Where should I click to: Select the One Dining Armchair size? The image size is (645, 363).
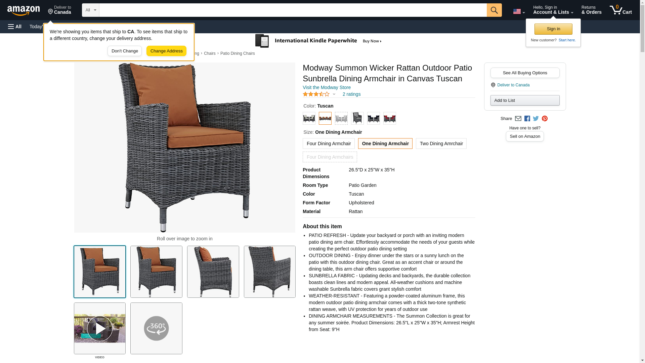pyautogui.click(x=385, y=144)
